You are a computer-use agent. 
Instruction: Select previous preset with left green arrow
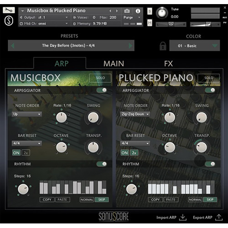coord(13,46)
